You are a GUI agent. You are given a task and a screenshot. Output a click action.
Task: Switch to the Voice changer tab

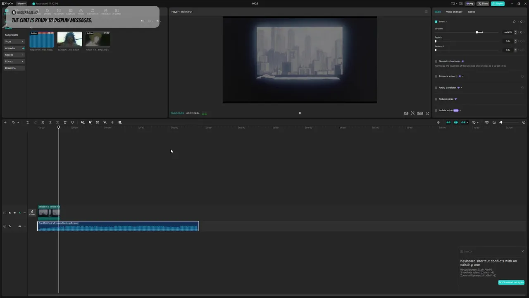click(454, 12)
